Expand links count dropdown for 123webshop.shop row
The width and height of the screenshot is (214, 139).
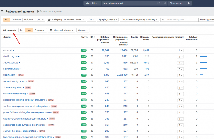pos(181,88)
